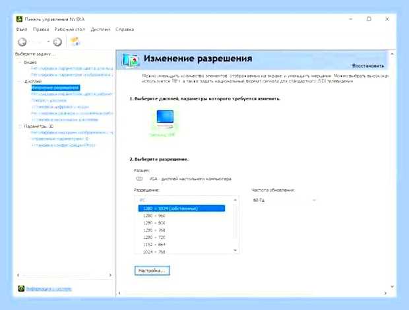Open the Справка menu
Screen dimensions: 409x310
[x=125, y=29]
